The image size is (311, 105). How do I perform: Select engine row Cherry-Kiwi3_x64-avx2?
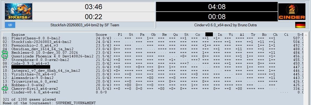[153, 89]
